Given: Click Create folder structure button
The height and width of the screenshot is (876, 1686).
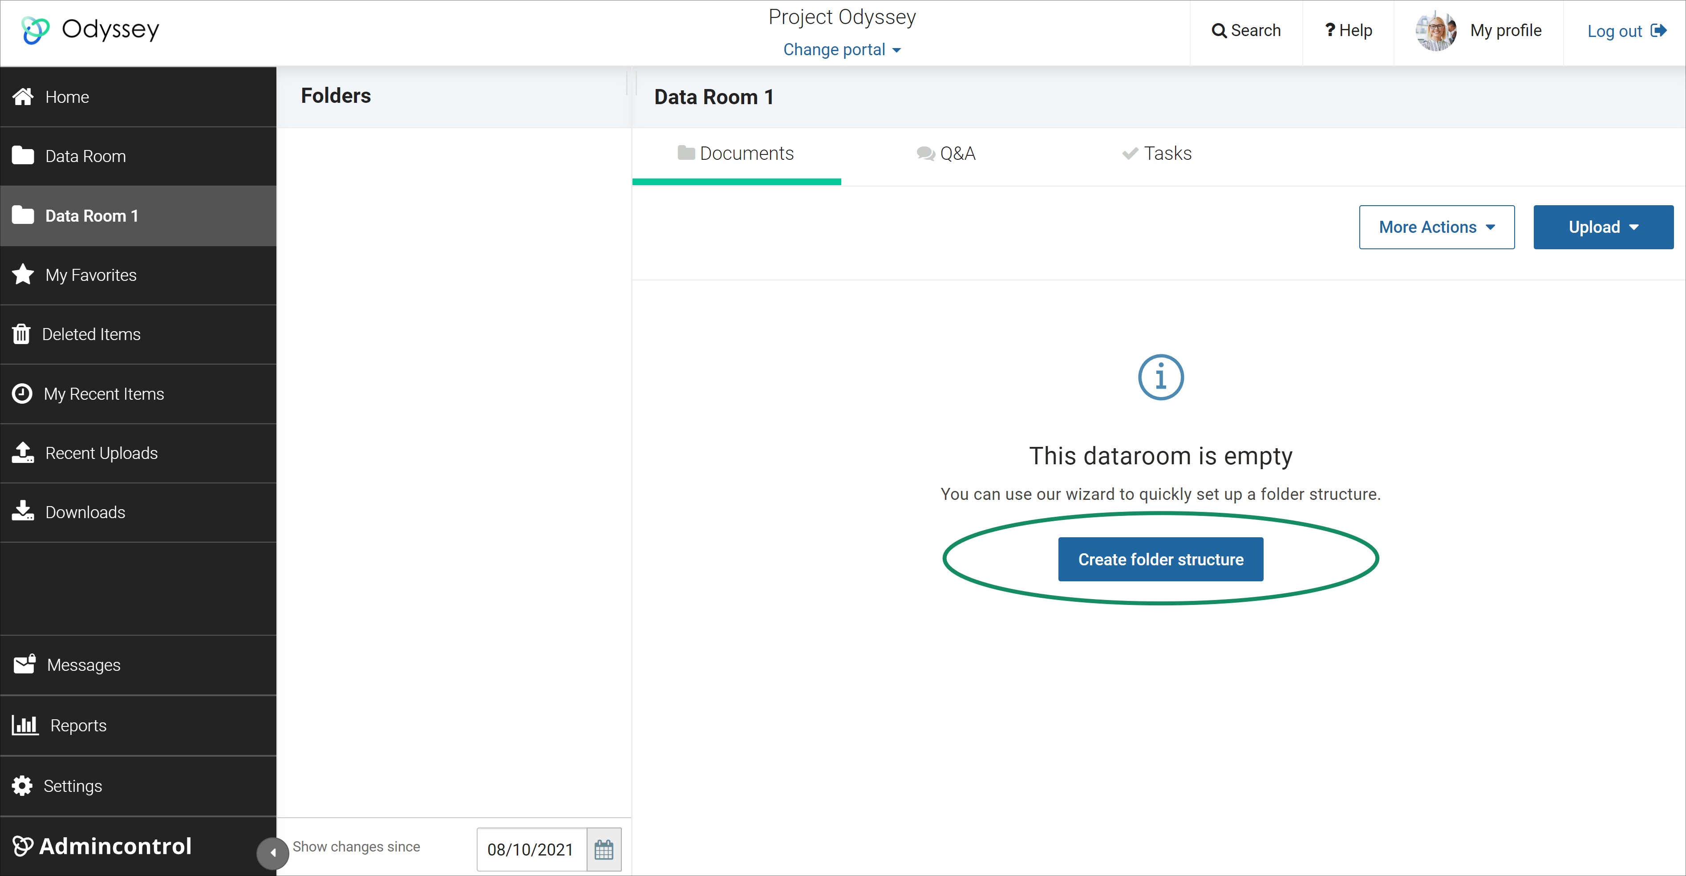Looking at the screenshot, I should click(1160, 559).
